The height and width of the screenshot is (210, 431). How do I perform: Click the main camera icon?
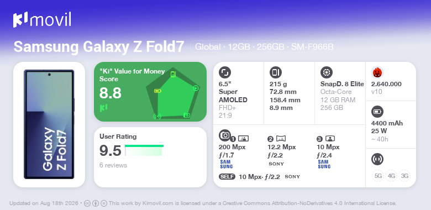[224, 135]
